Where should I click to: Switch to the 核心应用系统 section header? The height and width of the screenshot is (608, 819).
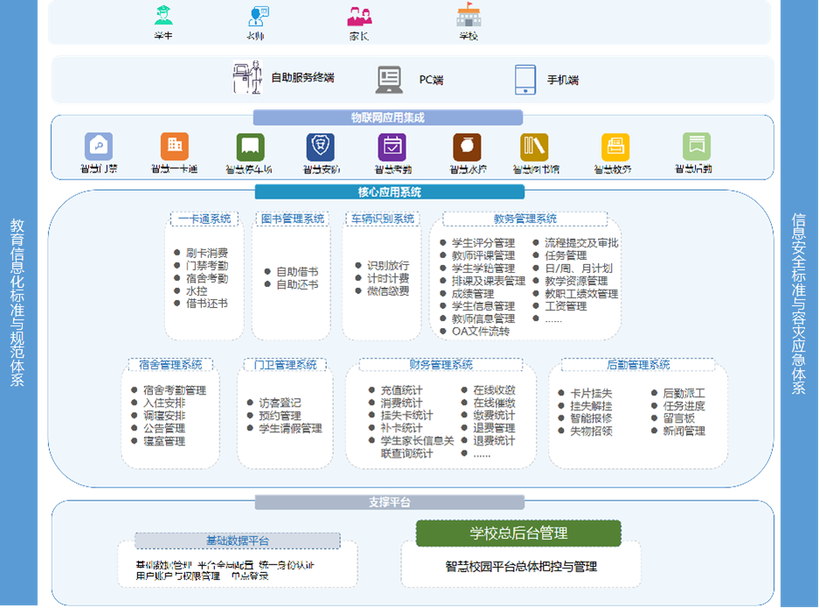[x=388, y=192]
